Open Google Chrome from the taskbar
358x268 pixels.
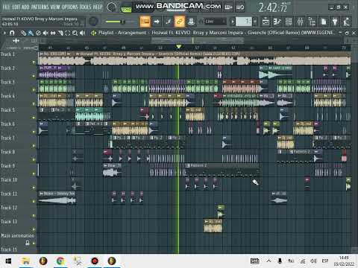coord(60,261)
